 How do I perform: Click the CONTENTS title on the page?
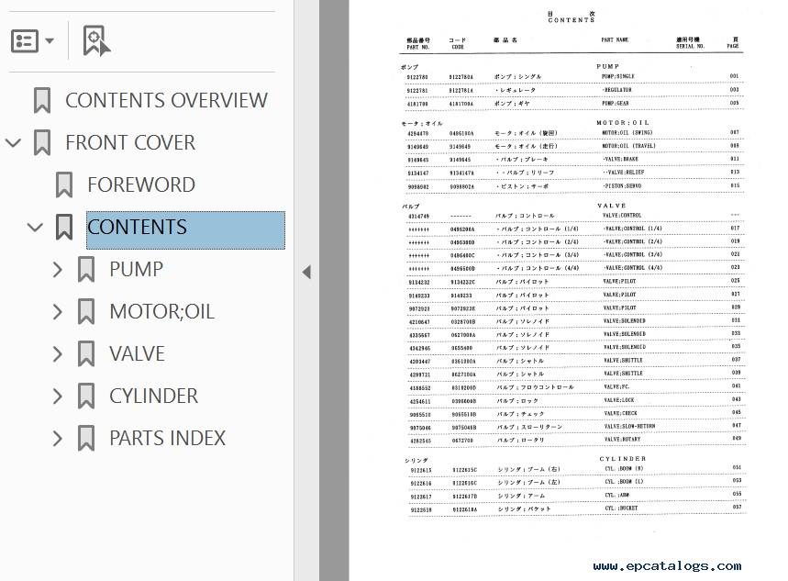click(572, 20)
